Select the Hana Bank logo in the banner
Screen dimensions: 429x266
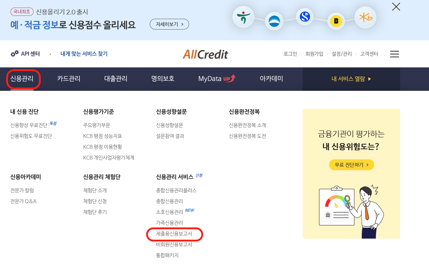243,17
